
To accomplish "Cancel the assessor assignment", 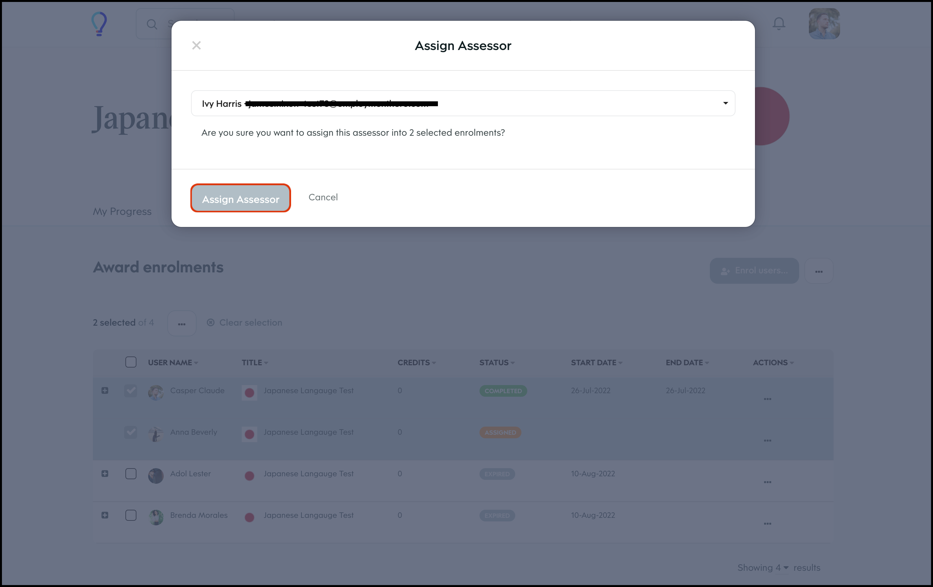I will [323, 197].
